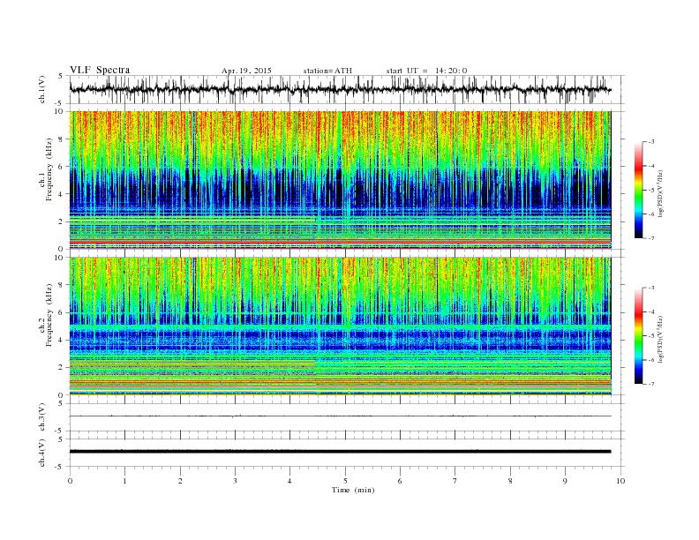Click time axis tick label "5"
This screenshot has height=540, width=699.
[x=345, y=481]
